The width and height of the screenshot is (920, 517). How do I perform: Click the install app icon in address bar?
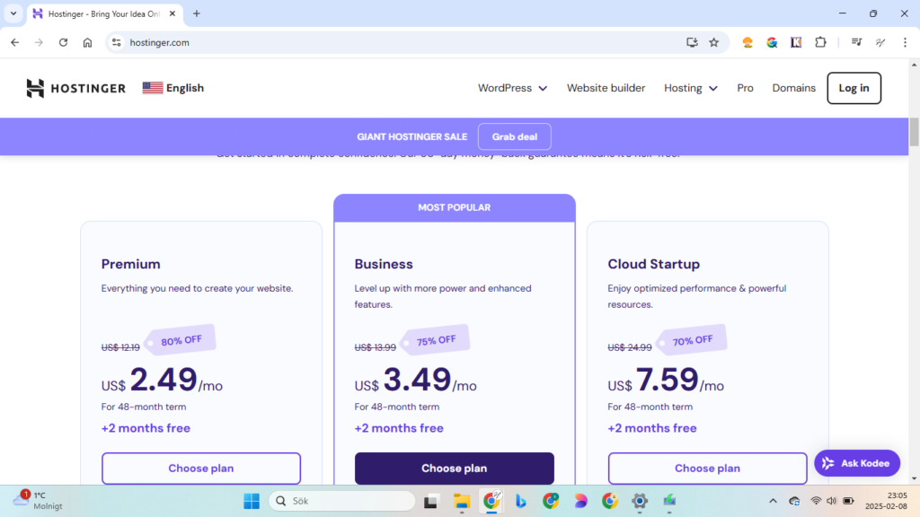692,42
